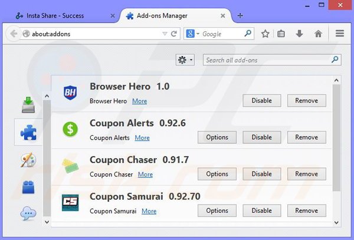Open Options for Coupon Chaser

pos(217,174)
